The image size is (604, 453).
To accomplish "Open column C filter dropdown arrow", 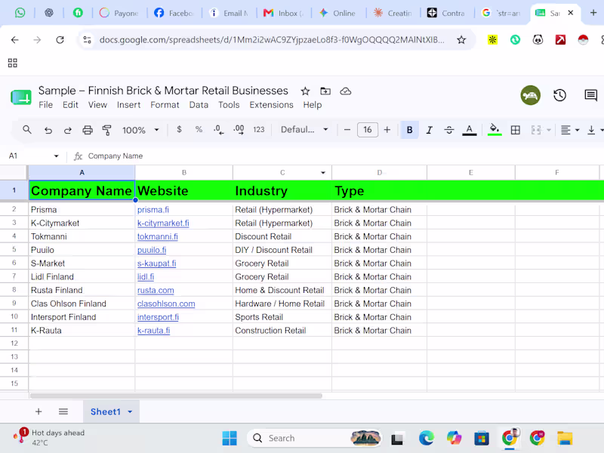I will [323, 173].
